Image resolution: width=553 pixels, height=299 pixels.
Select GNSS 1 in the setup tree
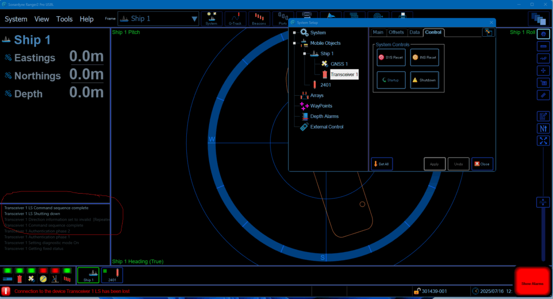pos(339,64)
